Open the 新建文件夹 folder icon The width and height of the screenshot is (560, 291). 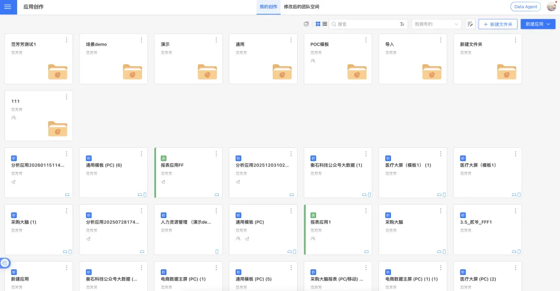(x=507, y=72)
